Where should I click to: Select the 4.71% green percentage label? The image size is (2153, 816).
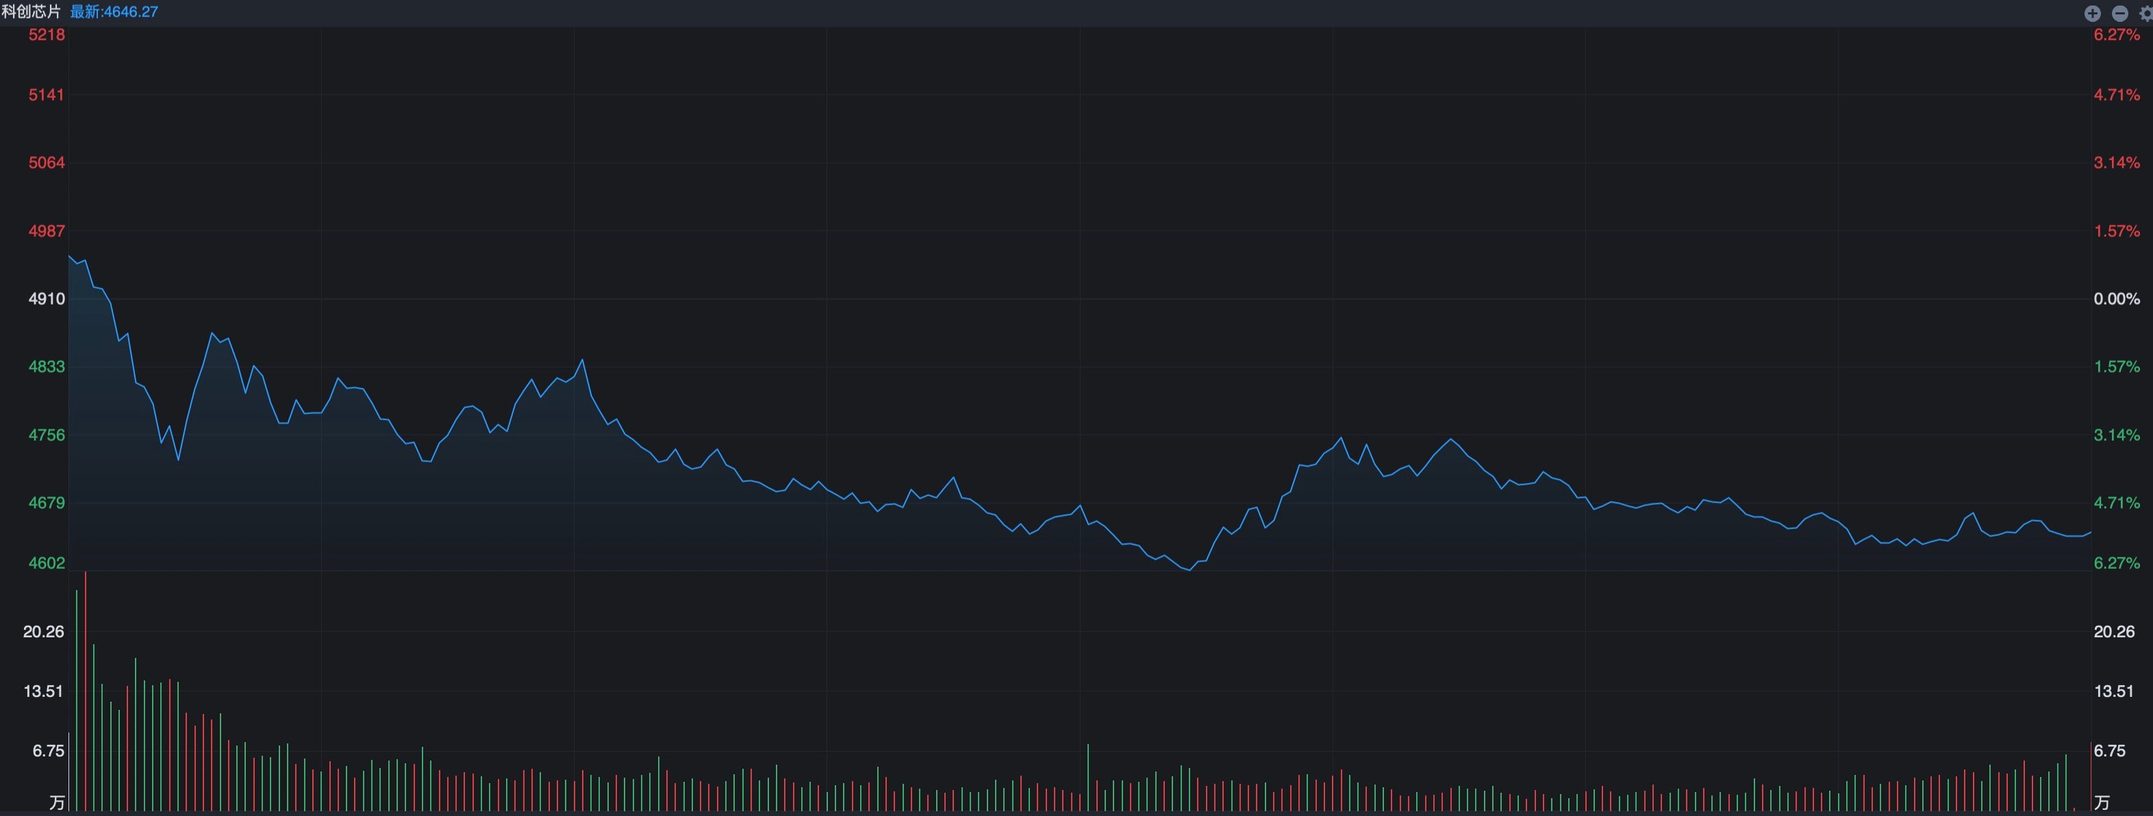click(x=2117, y=502)
